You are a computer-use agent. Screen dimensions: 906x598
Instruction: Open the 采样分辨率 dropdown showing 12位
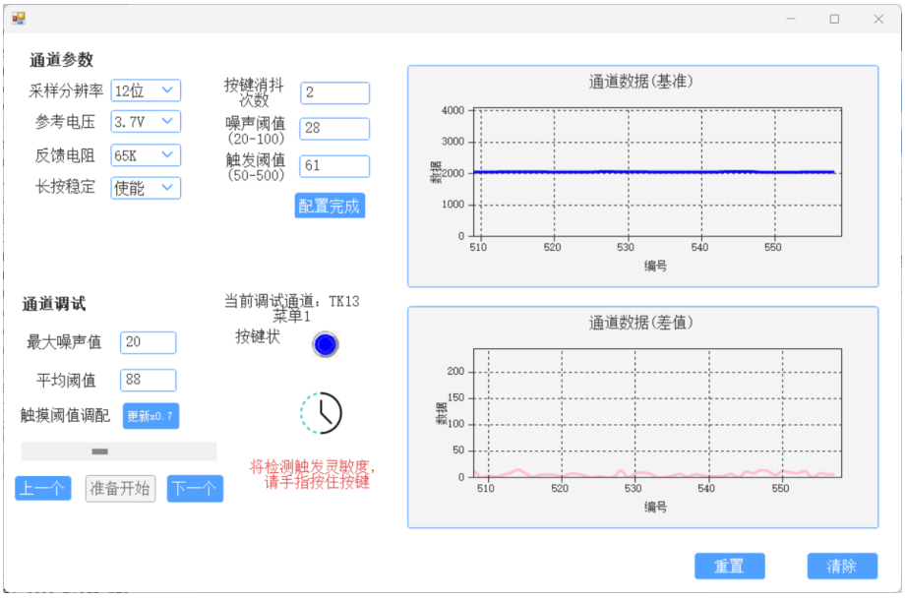tap(146, 90)
